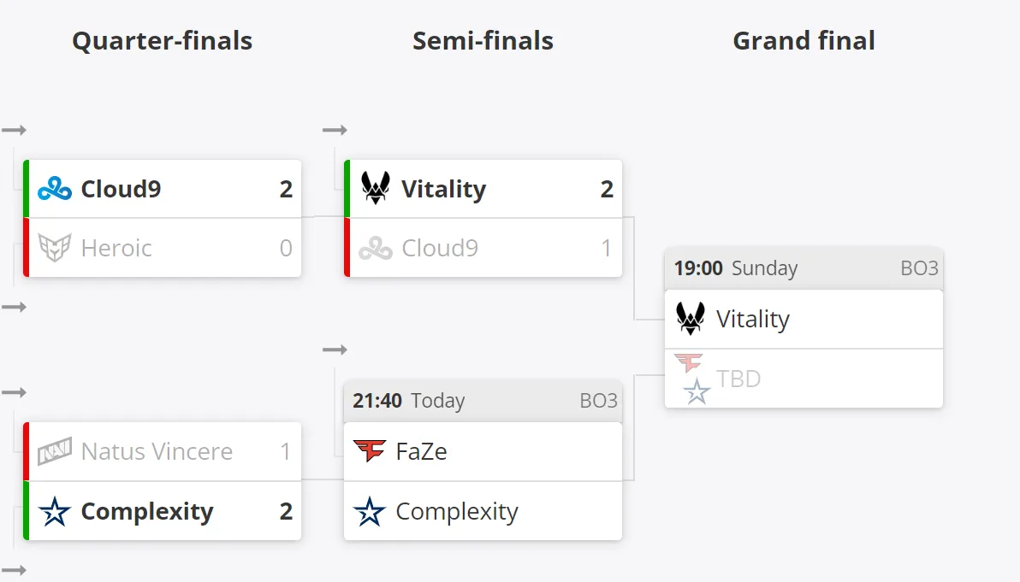Click the faded FaZe/Complexity TBD icon

692,379
